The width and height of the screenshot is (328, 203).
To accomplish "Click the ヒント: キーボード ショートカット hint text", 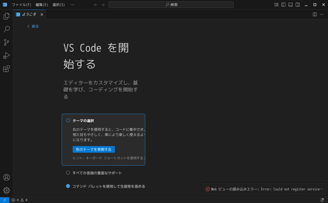I will (x=108, y=158).
